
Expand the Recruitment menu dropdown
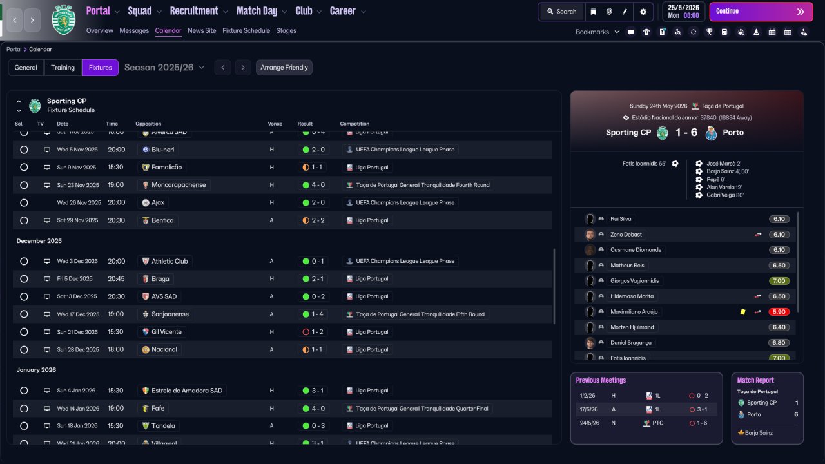225,12
